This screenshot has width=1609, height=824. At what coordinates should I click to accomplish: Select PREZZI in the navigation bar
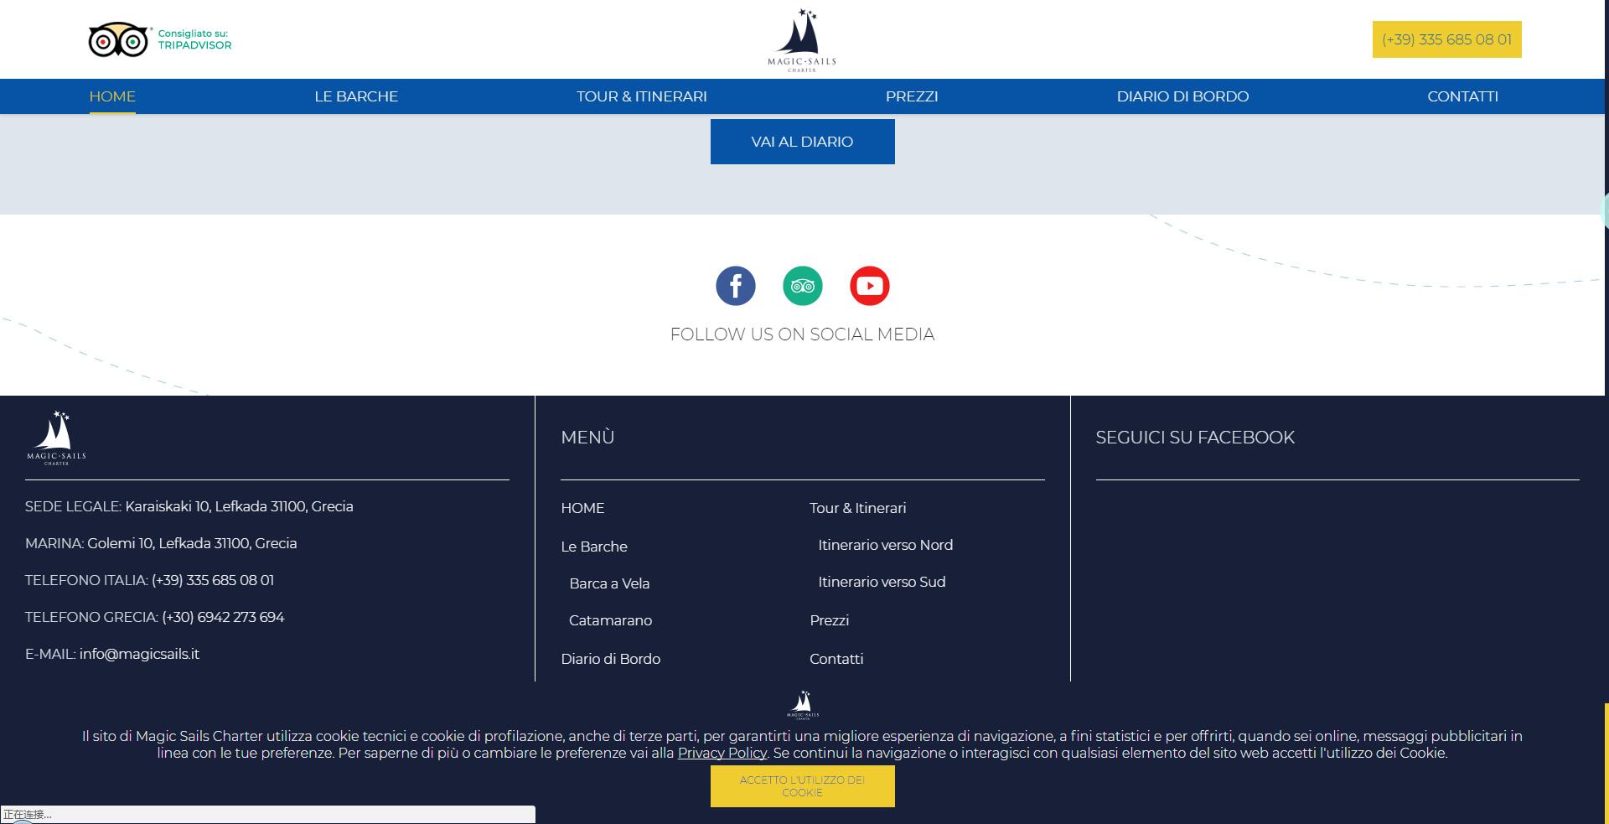pyautogui.click(x=912, y=96)
